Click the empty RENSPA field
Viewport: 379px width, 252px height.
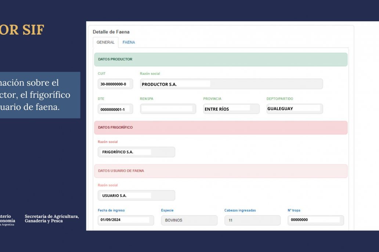coord(168,109)
